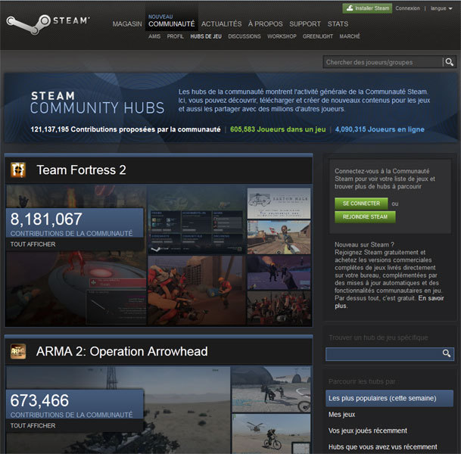
Task: Click the player search magnifier icon
Action: [449, 62]
